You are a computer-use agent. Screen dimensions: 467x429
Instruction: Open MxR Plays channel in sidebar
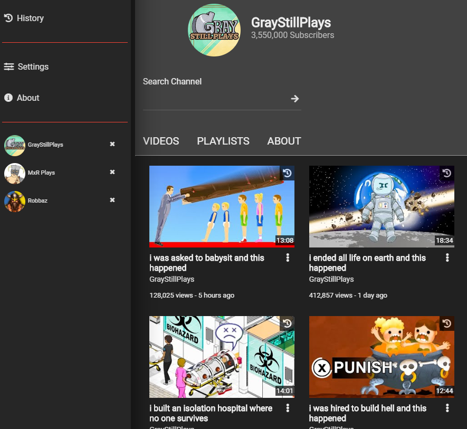[x=41, y=173]
